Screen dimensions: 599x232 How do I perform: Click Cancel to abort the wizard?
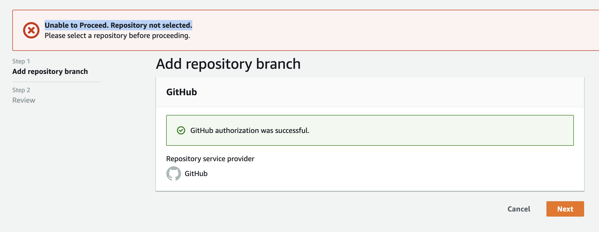click(519, 209)
